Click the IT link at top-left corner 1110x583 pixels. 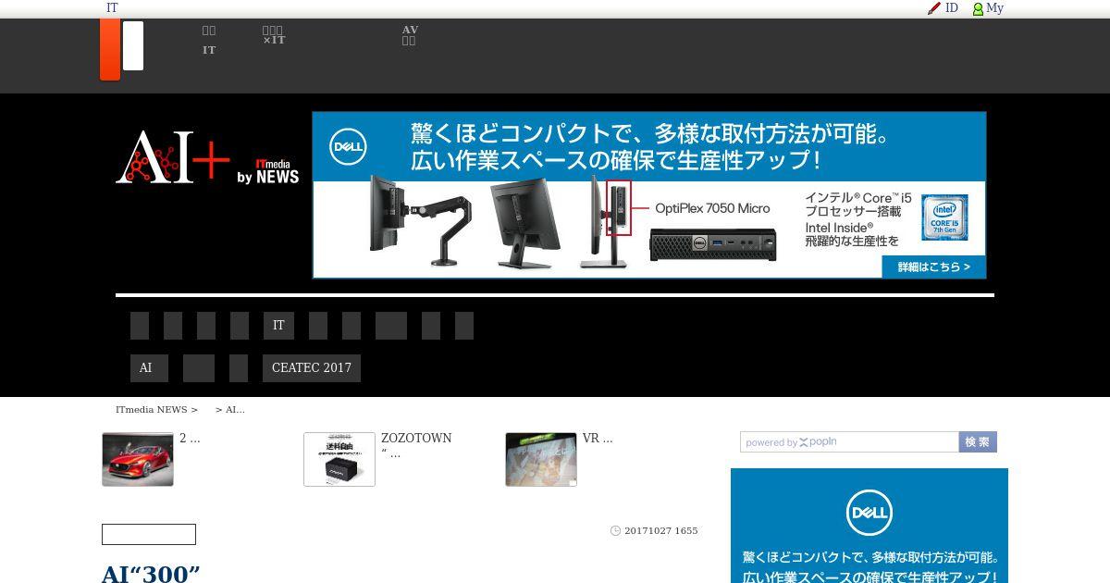coord(112,7)
